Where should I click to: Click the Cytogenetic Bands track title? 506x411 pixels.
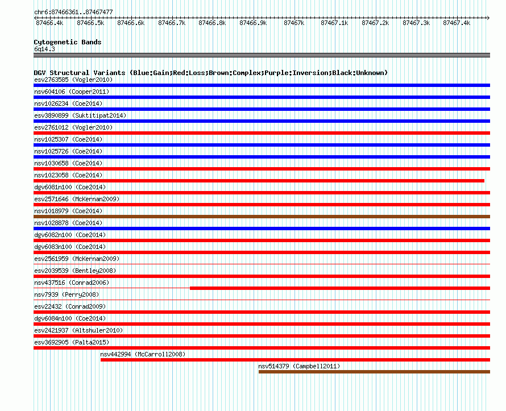pyautogui.click(x=68, y=42)
